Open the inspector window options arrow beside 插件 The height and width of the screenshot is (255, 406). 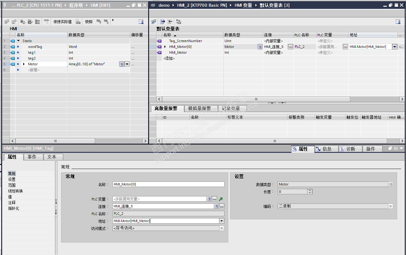401,149
